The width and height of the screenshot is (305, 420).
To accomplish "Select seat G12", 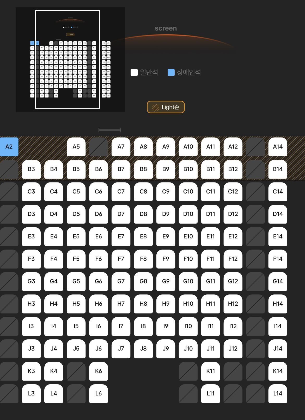I will (233, 281).
